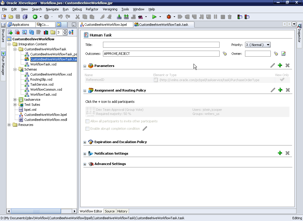Click the green Run arrow in toolbar
The height and width of the screenshot is (221, 303).
(154, 17)
